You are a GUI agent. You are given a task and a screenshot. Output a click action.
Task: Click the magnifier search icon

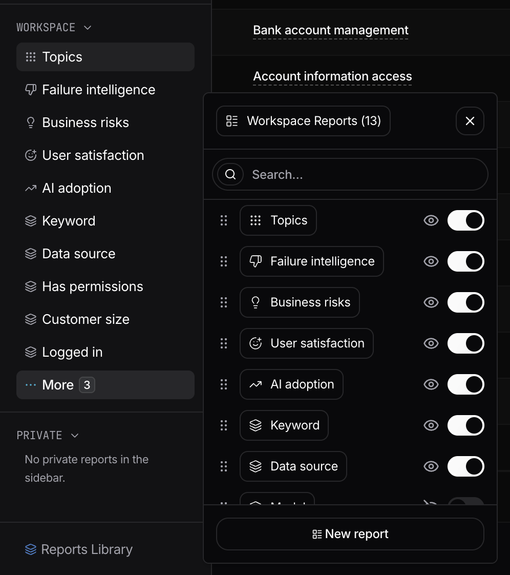tap(230, 174)
